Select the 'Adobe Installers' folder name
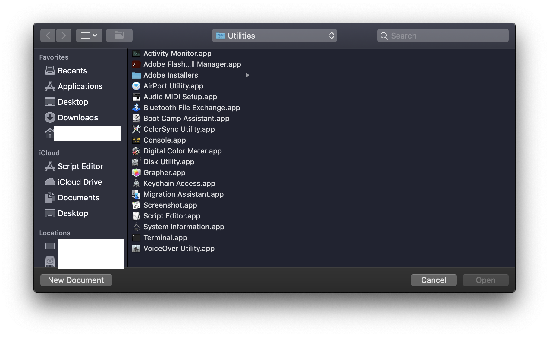Image resolution: width=549 pixels, height=337 pixels. click(171, 75)
